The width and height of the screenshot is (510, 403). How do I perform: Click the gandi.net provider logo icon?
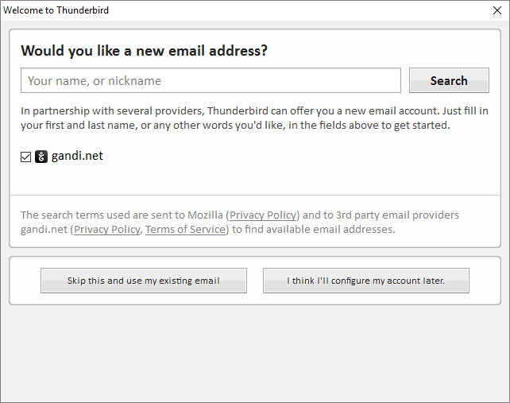point(41,157)
